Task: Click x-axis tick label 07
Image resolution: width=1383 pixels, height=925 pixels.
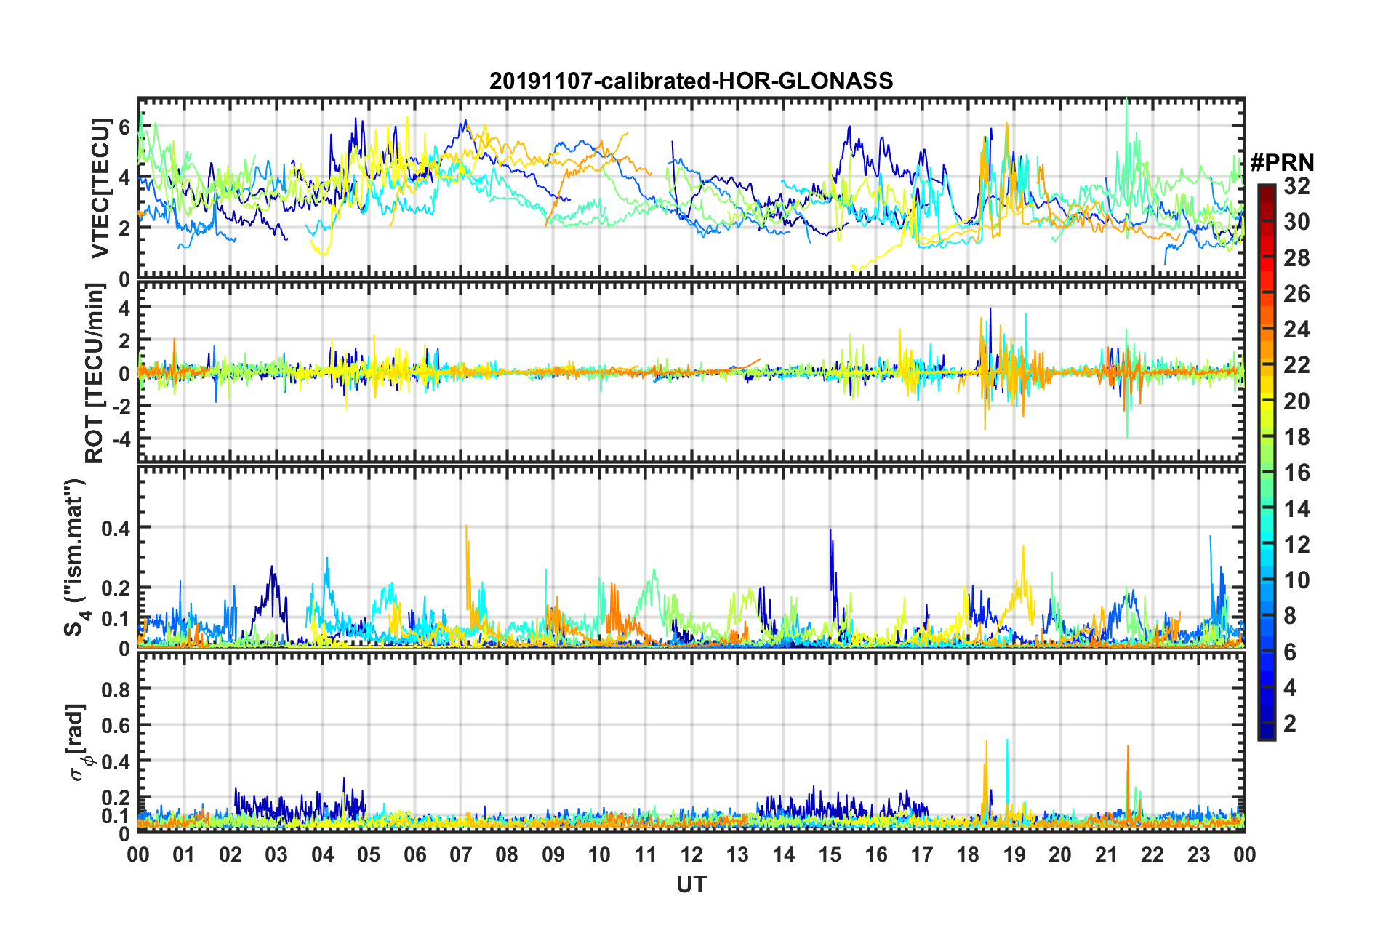Action: [461, 854]
